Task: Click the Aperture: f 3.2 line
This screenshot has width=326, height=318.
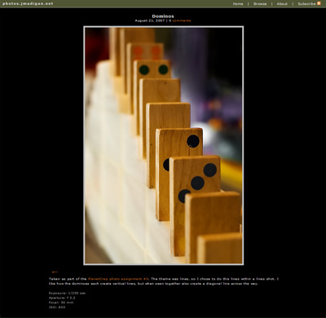Action: [x=62, y=298]
